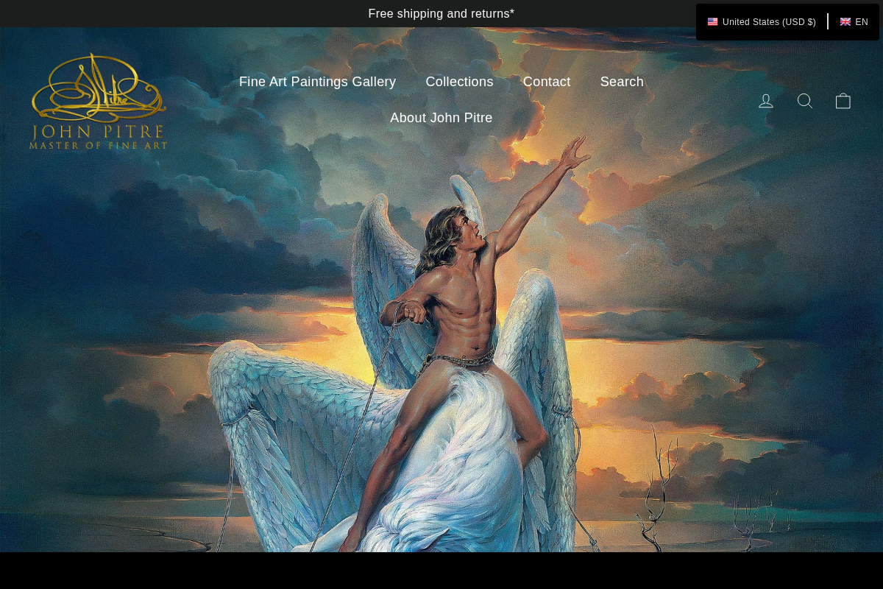Click the British flag icon next to EN

point(845,21)
